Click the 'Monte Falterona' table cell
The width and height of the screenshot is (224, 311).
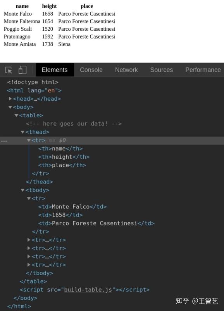pyautogui.click(x=22, y=21)
